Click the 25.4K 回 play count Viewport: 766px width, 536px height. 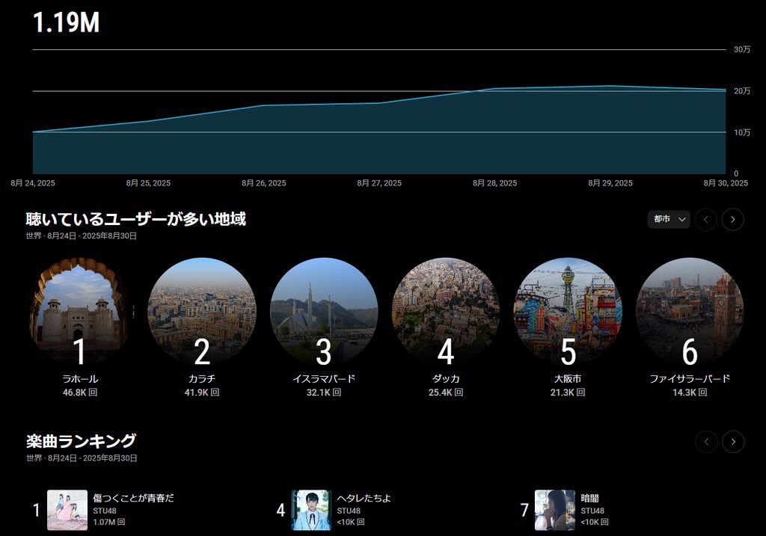(446, 392)
